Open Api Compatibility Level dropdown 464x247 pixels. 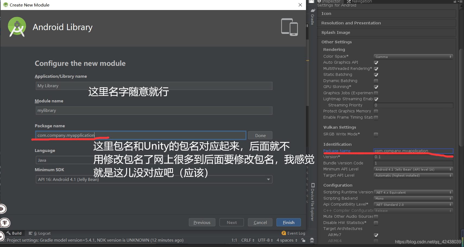(x=413, y=204)
